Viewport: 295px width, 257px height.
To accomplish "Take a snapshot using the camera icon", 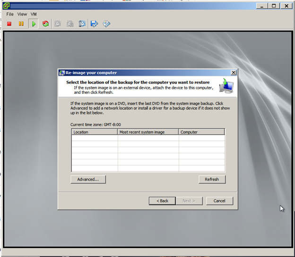I will coord(58,24).
